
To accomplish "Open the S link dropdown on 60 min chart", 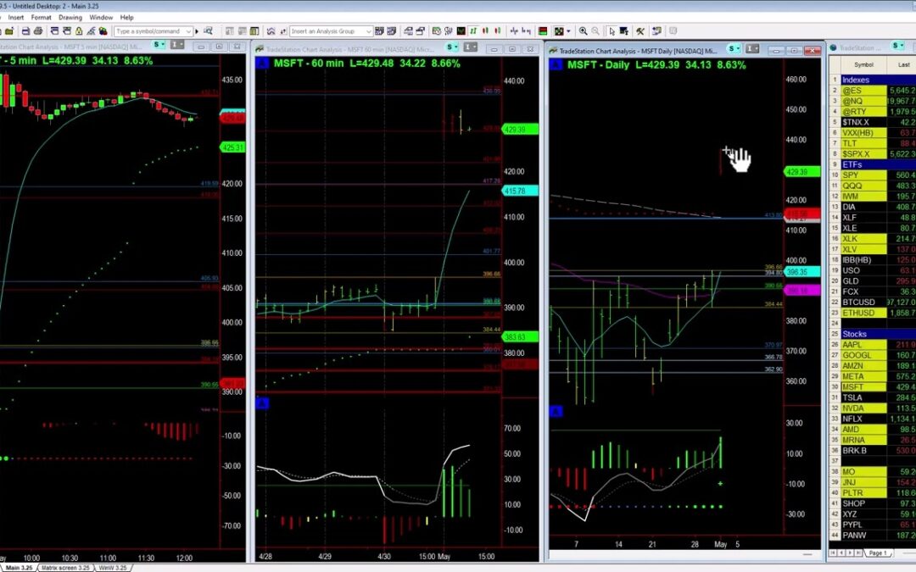I will tap(451, 47).
